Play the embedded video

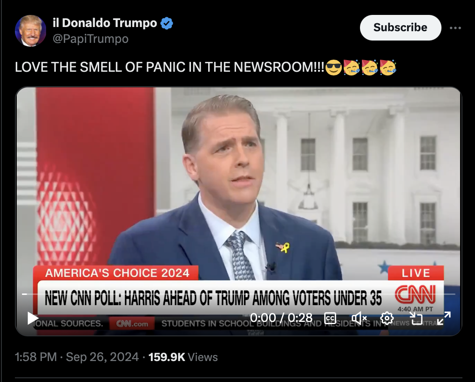click(33, 318)
